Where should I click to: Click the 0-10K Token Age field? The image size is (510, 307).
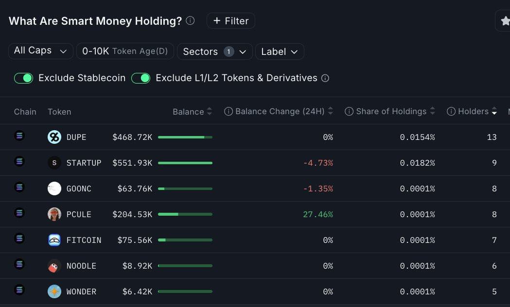pos(125,51)
